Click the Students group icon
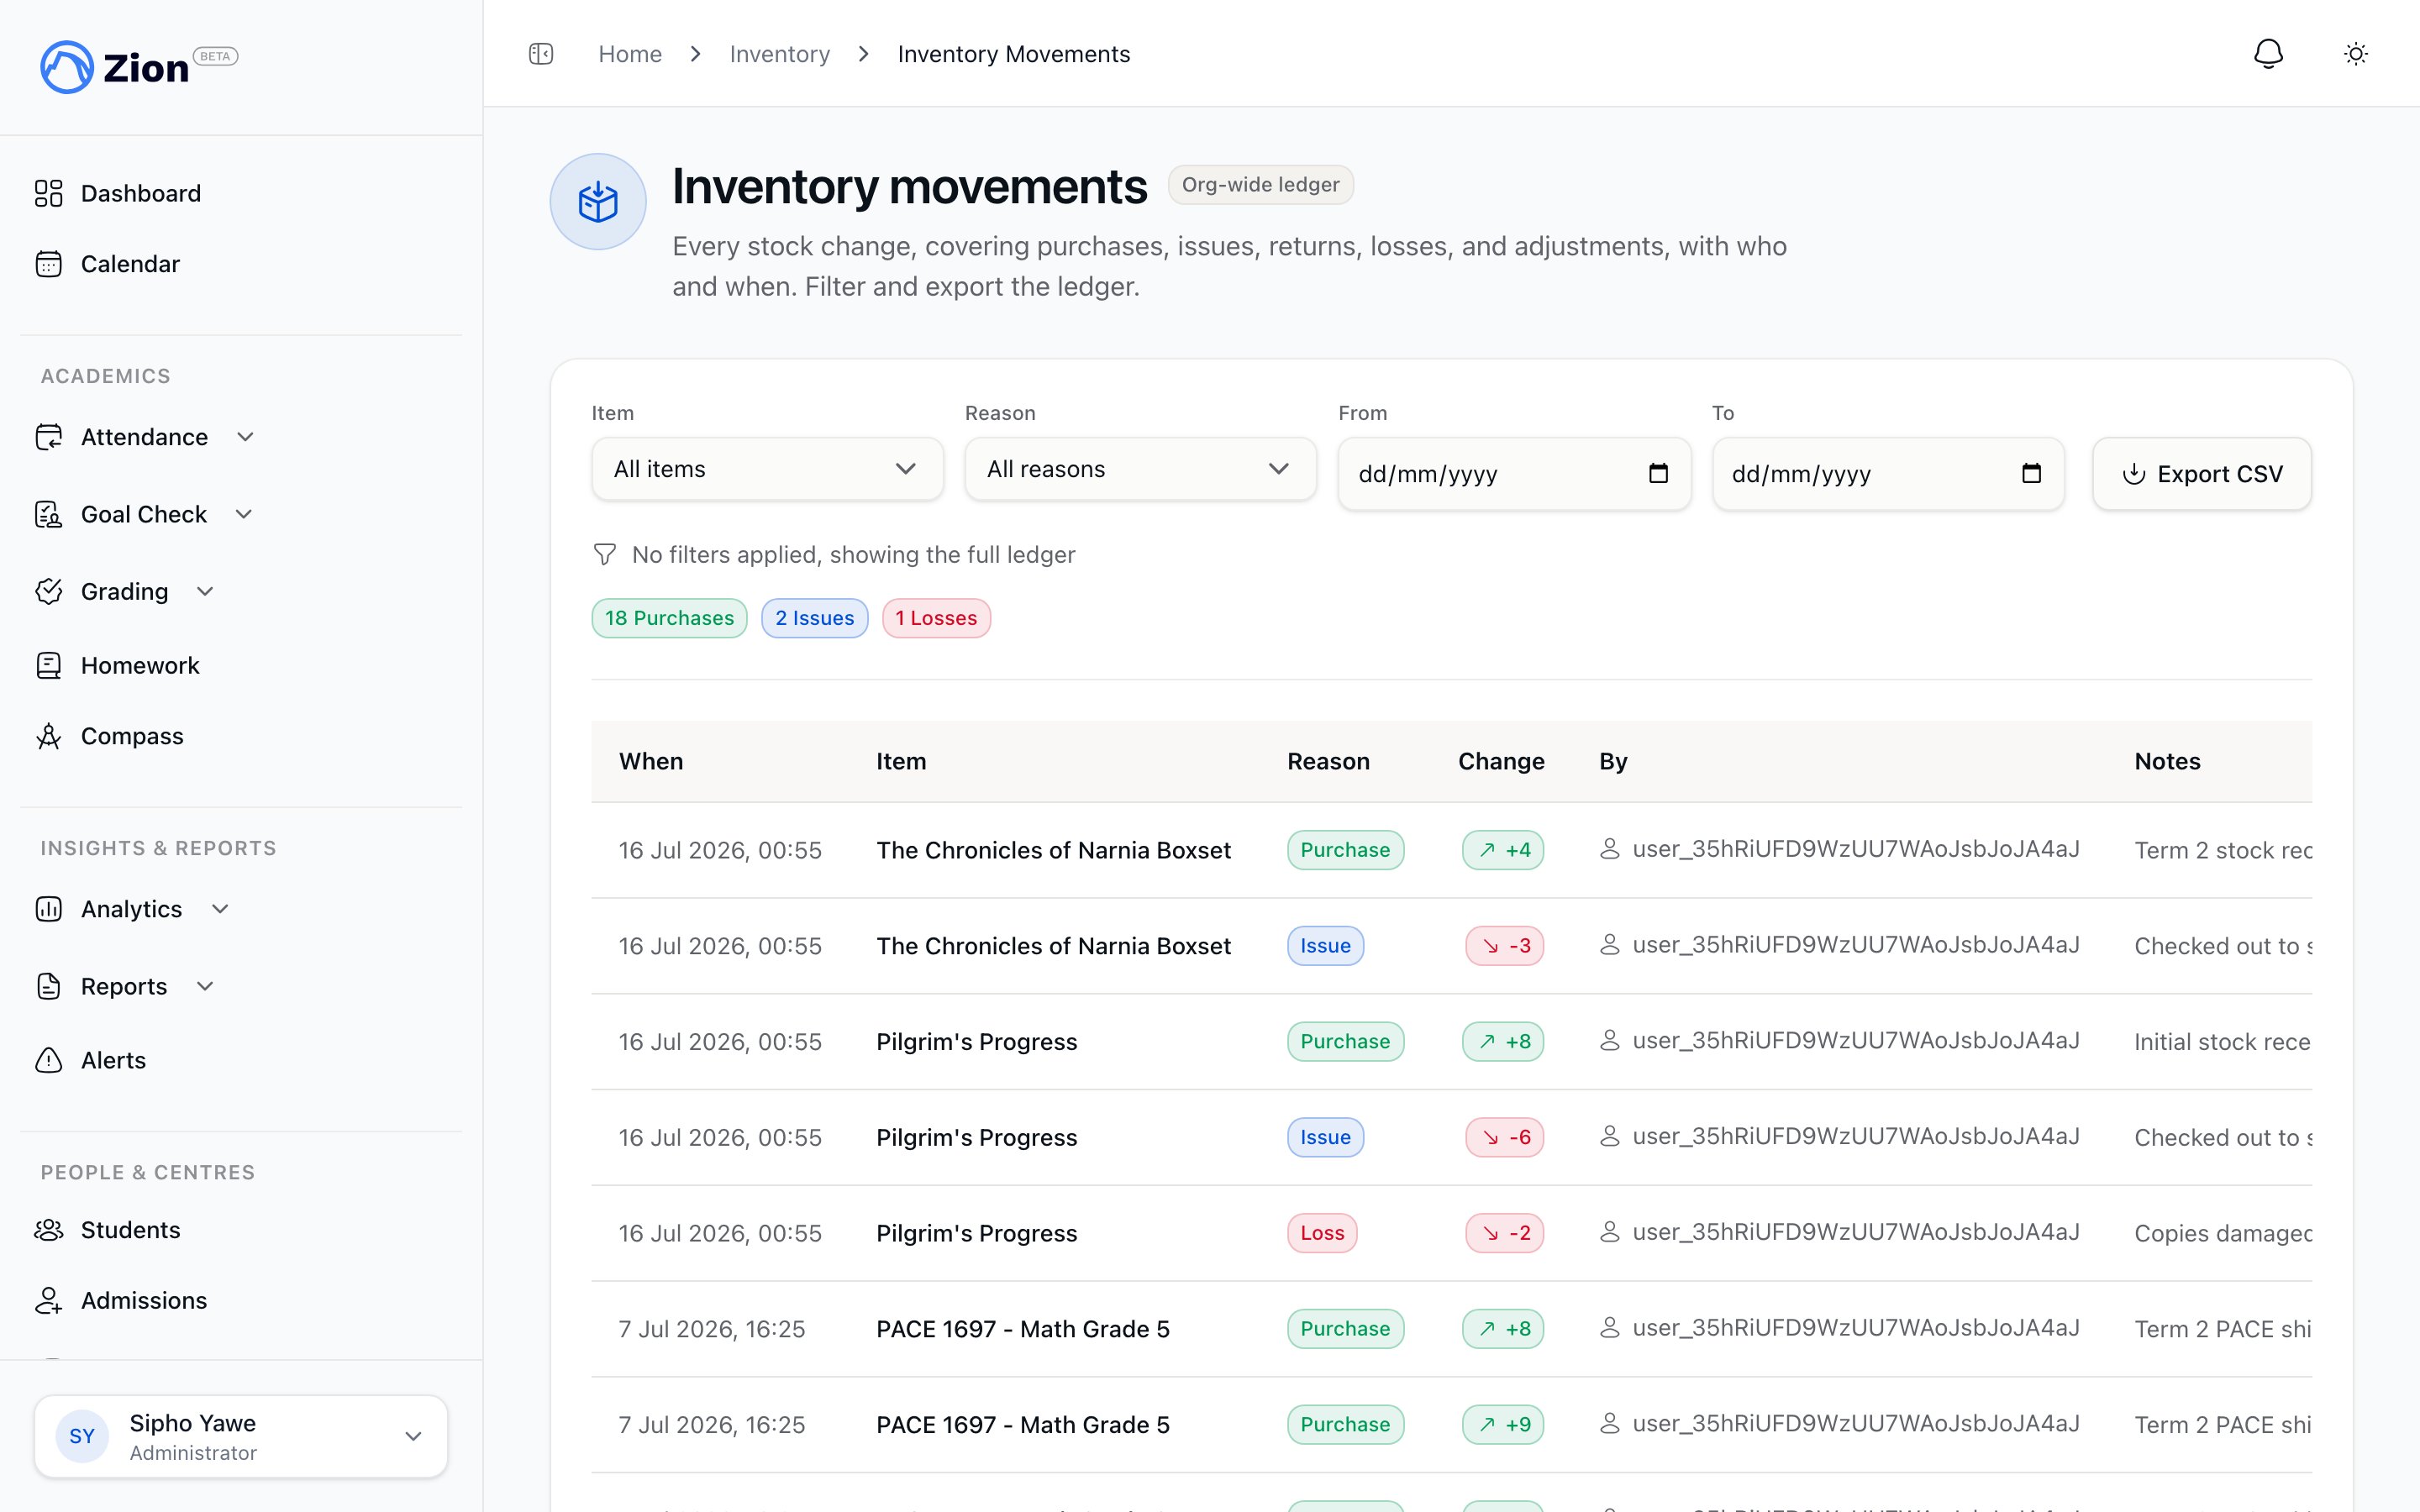 [x=49, y=1230]
